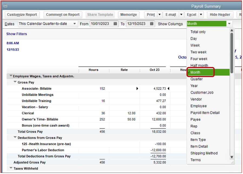This screenshot has height=174, width=243.
Task: Click the Customize Report button
Action: (22, 15)
